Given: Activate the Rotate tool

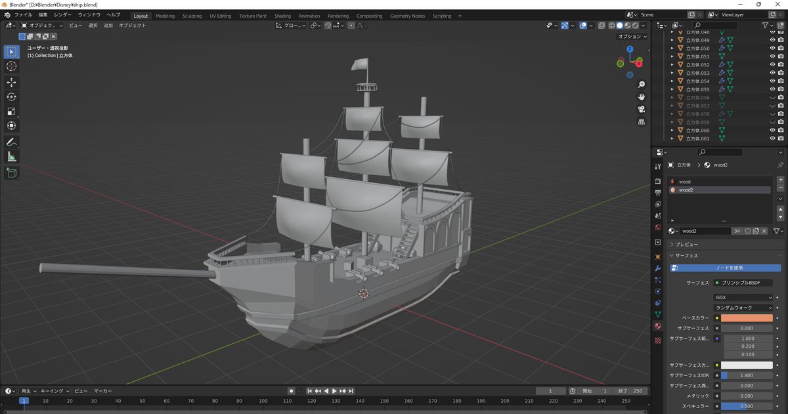Looking at the screenshot, I should point(11,96).
